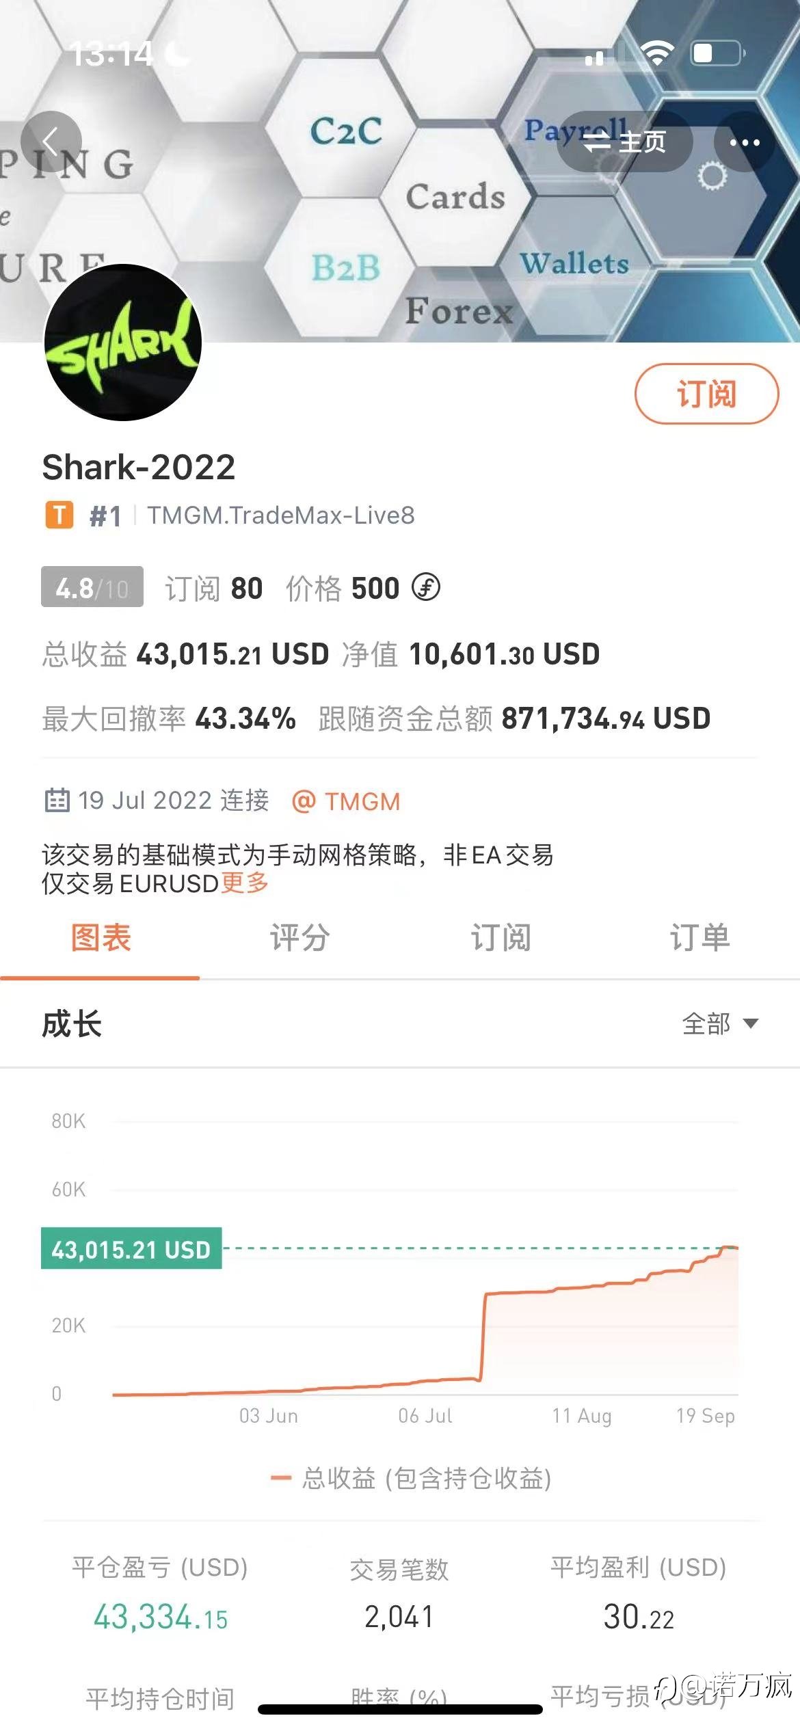The width and height of the screenshot is (800, 1731).
Task: Open the Shark avatar picture
Action: (123, 343)
